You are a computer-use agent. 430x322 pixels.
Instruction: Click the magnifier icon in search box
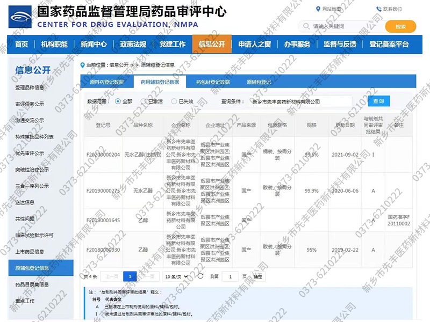pyautogui.click(x=306, y=26)
